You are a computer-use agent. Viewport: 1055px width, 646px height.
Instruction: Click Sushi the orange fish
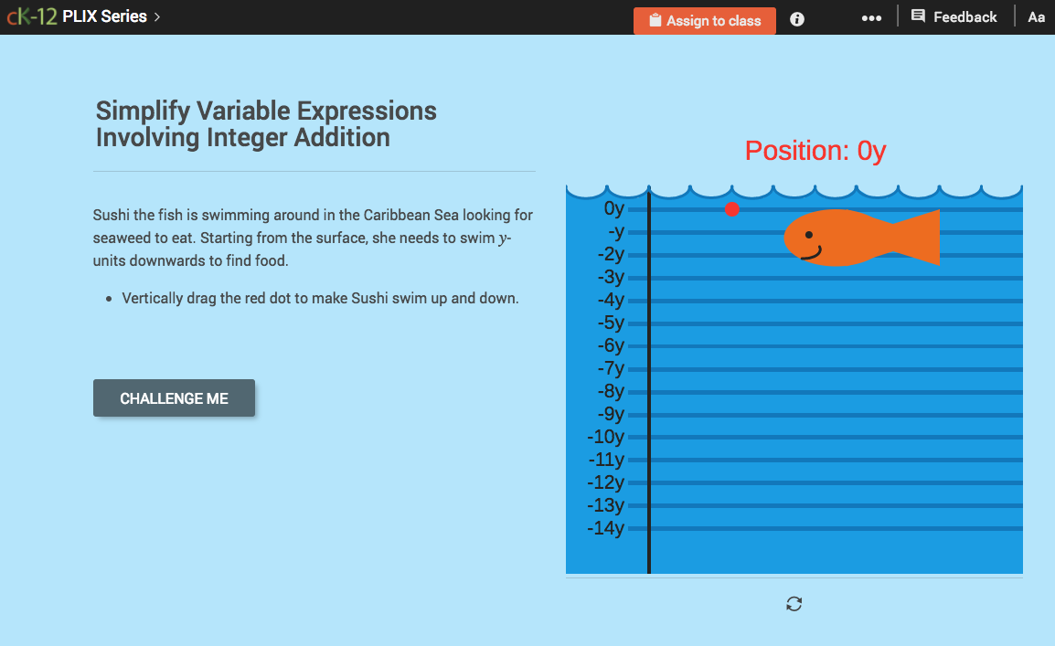(850, 238)
